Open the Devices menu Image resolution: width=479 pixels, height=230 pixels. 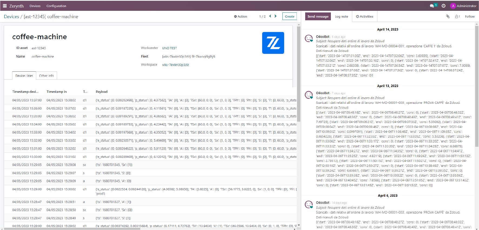35,6
